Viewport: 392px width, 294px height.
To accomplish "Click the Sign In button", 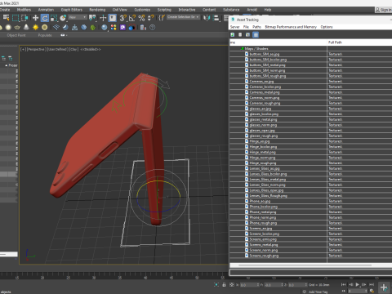I will click(384, 10).
